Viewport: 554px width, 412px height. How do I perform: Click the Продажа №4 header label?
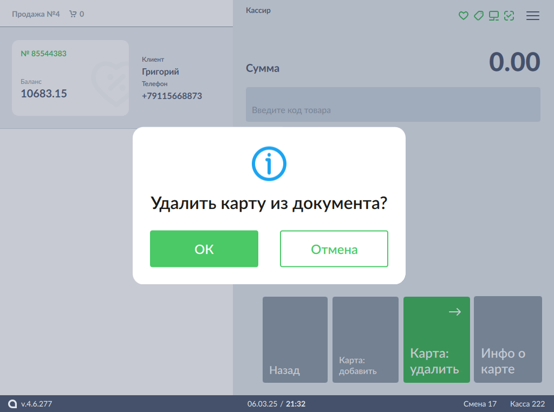36,14
